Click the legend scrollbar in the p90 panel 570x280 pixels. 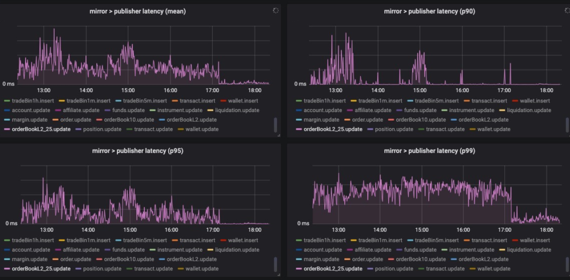click(x=567, y=125)
